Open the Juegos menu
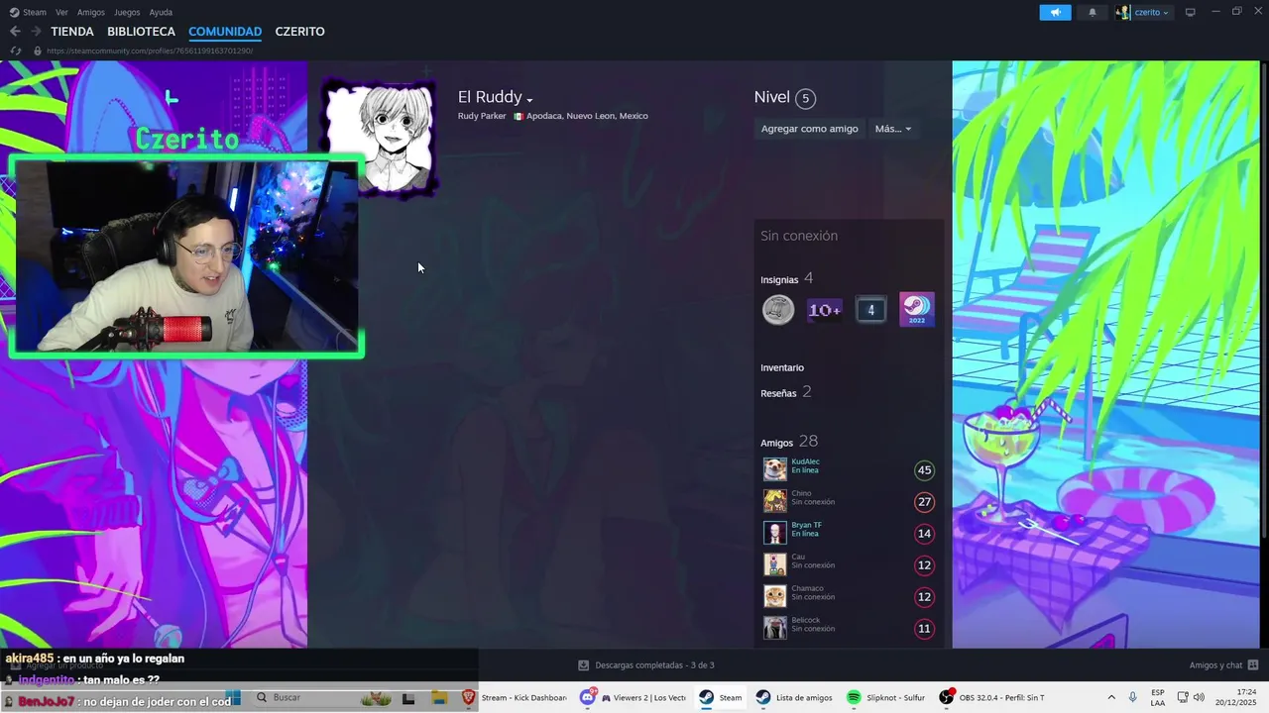Image resolution: width=1269 pixels, height=713 pixels. point(127,12)
